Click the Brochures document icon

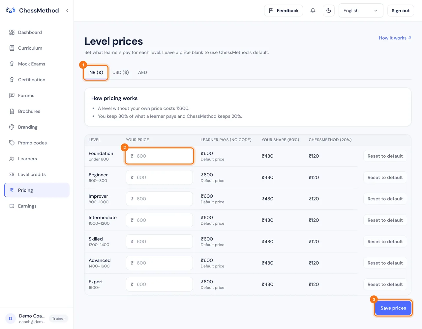tap(12, 111)
